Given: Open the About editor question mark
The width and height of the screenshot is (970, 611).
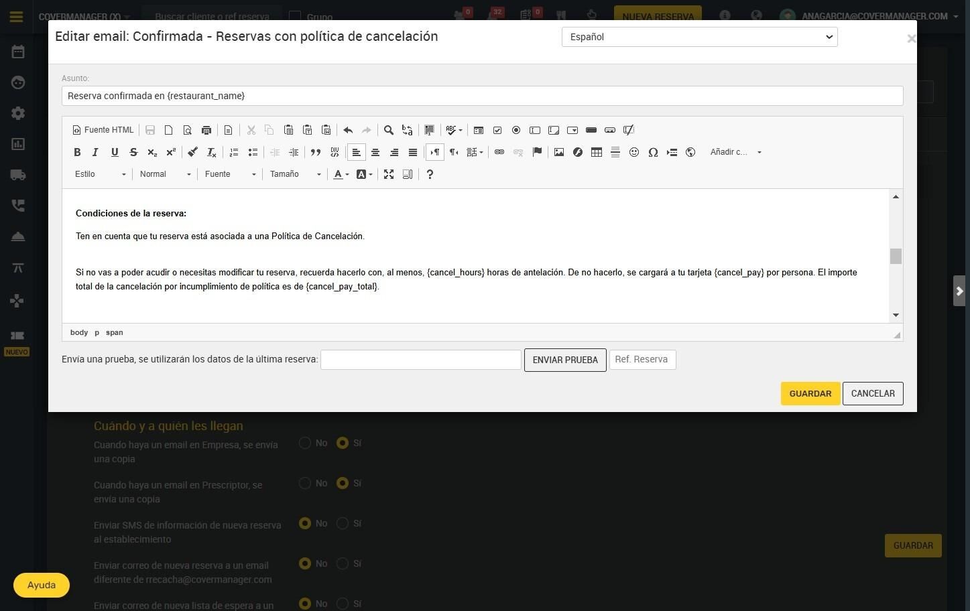Looking at the screenshot, I should tap(430, 174).
